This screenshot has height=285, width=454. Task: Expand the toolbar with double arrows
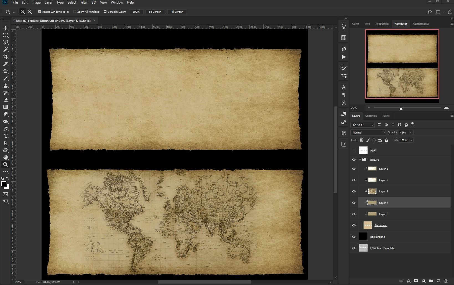point(2,18)
